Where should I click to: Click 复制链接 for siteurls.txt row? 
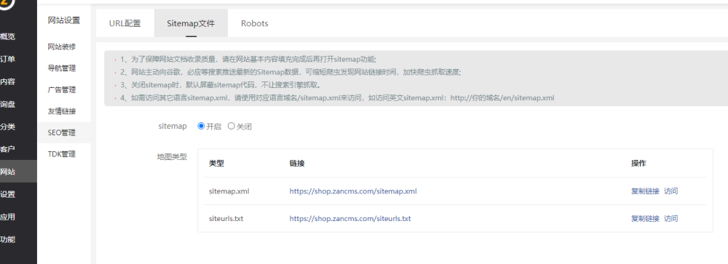[645, 218]
